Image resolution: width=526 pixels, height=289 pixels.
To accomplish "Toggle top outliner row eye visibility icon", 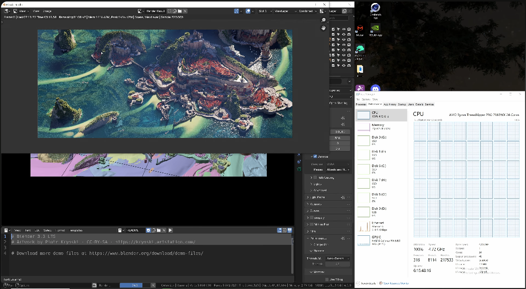I will [344, 29].
